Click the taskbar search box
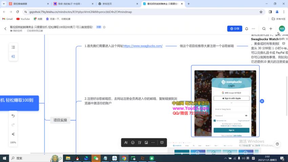This screenshot has width=288, height=162. tap(36, 158)
